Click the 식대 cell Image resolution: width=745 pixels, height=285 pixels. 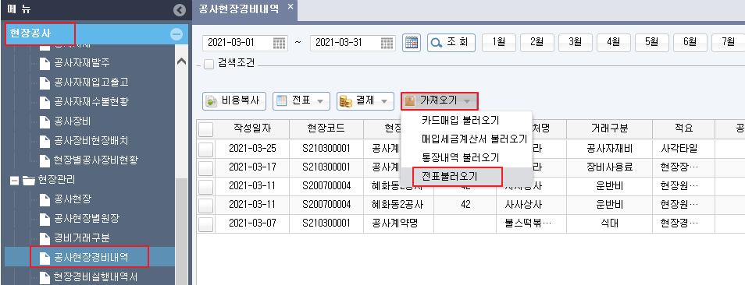pyautogui.click(x=610, y=223)
